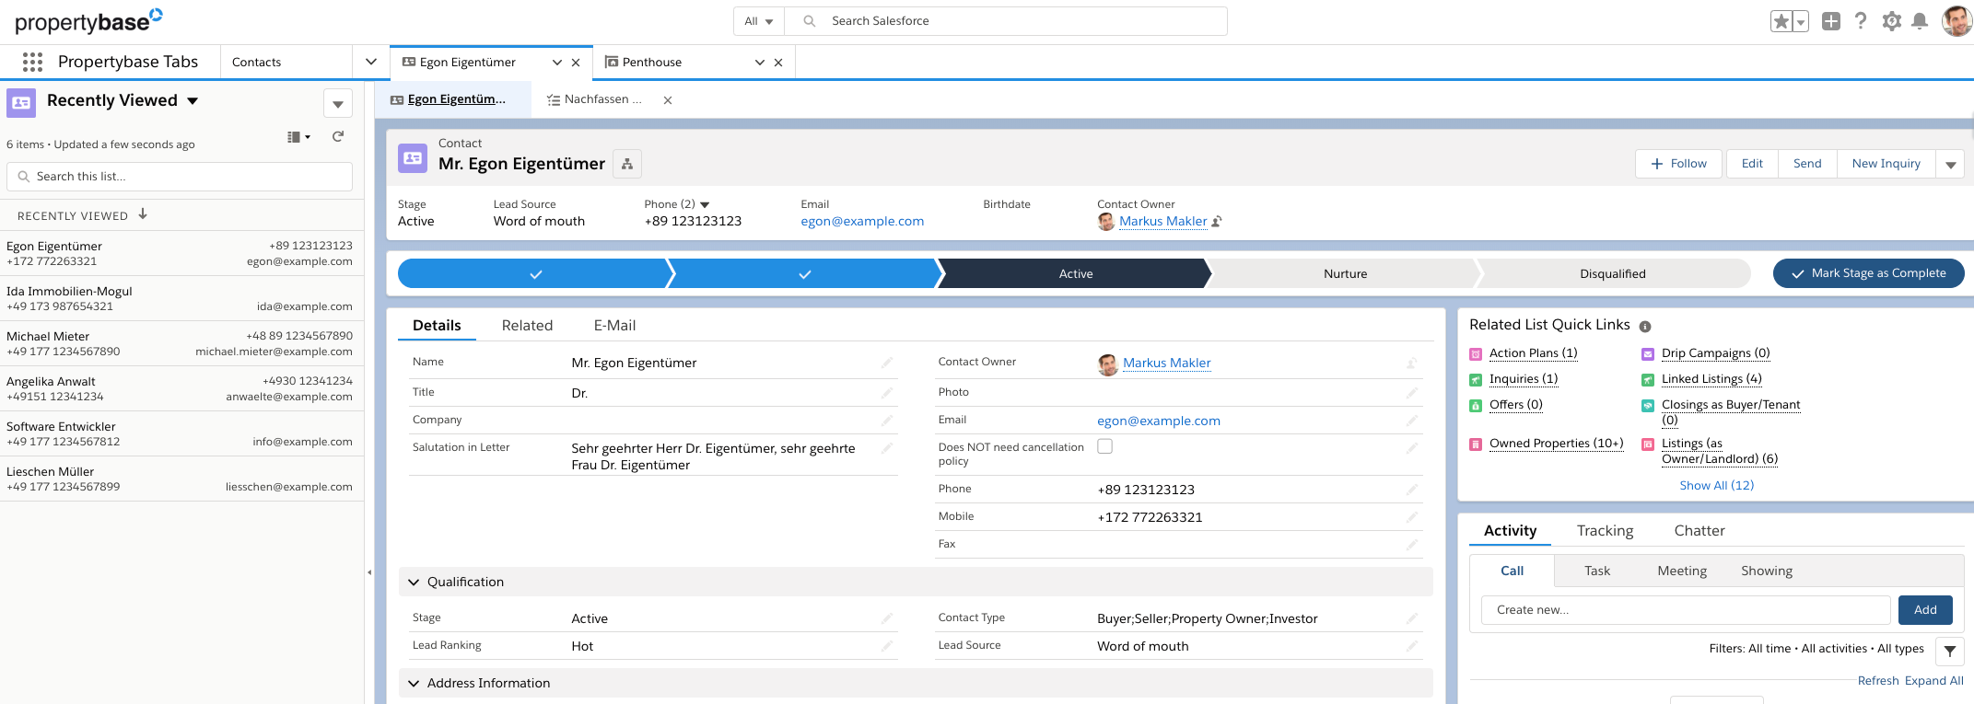Open the Notifications bell icon
This screenshot has height=704, width=1974.
pos(1920,21)
